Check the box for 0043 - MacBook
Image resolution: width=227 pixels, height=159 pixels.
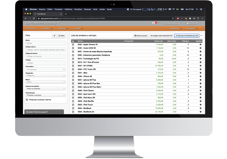pyautogui.click(x=73, y=108)
